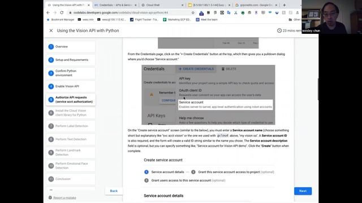Open the wesc@100.115.92 bookmark
Viewport: 362px width, 203px height.
pos(112,20)
